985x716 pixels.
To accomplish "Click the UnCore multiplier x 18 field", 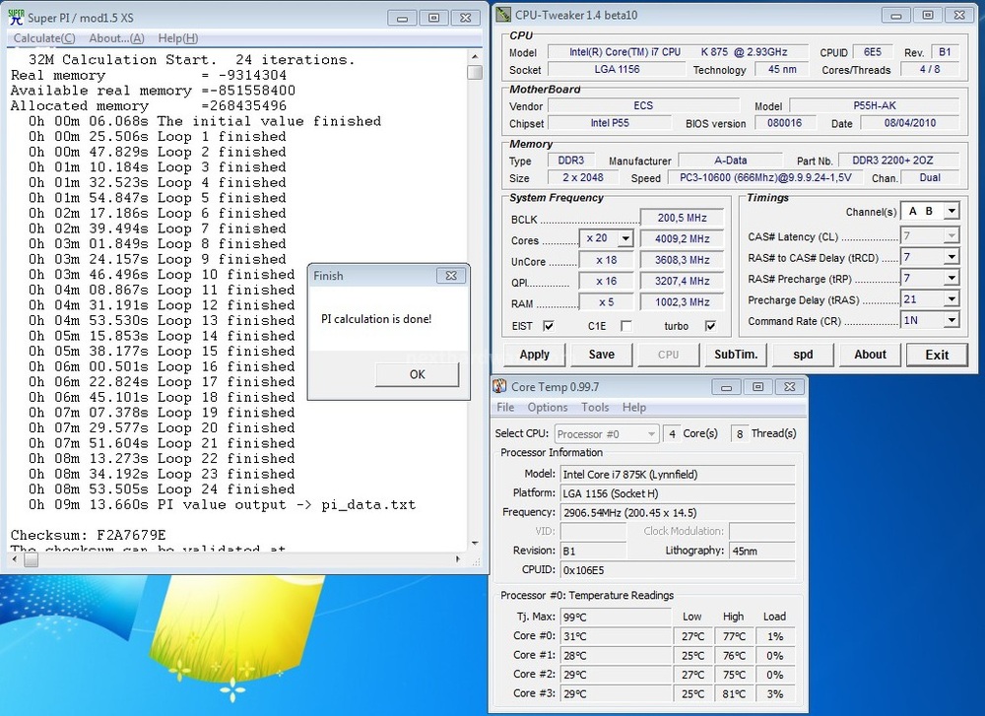I will click(x=606, y=260).
